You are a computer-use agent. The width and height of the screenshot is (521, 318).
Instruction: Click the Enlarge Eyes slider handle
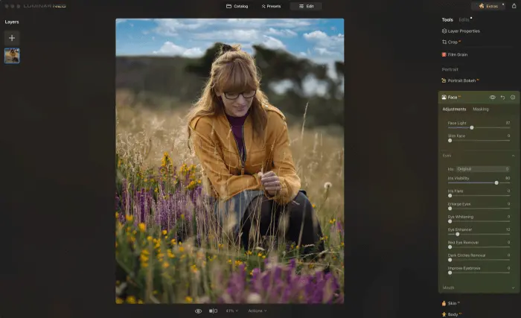click(x=450, y=209)
